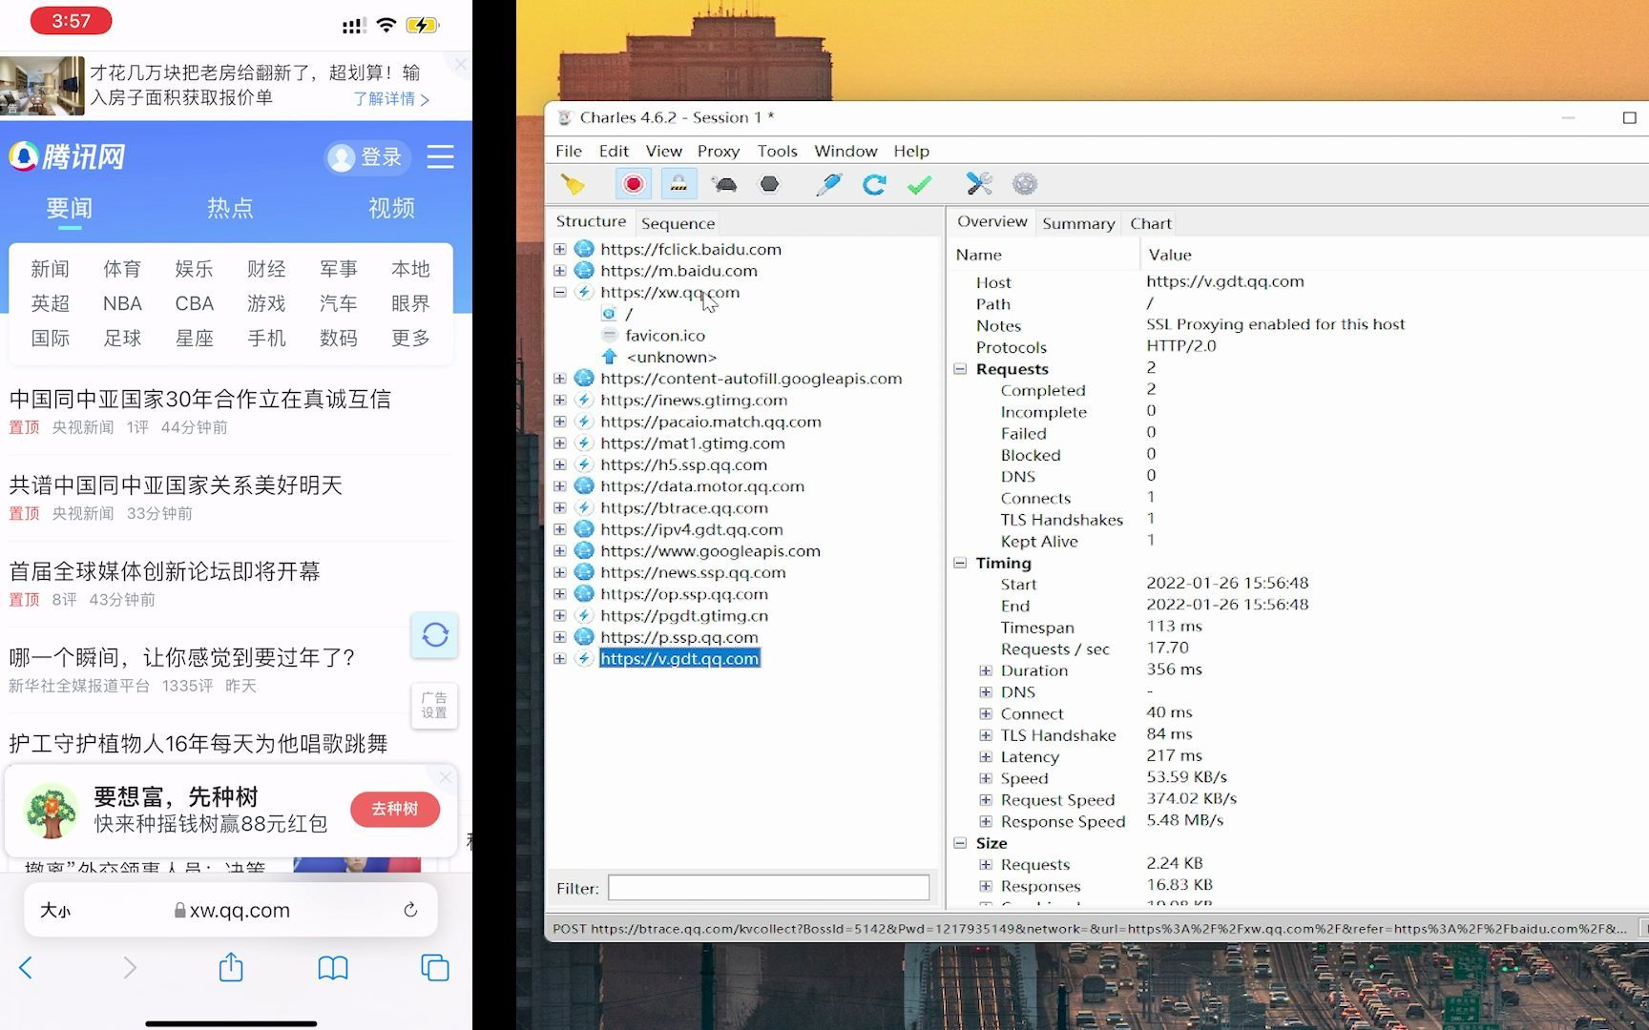This screenshot has height=1030, width=1649.
Task: Select the <unknown> request entry
Action: (x=671, y=357)
